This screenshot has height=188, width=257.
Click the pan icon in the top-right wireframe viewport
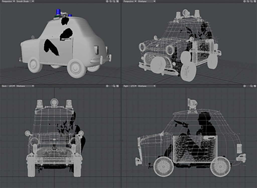point(244,1)
